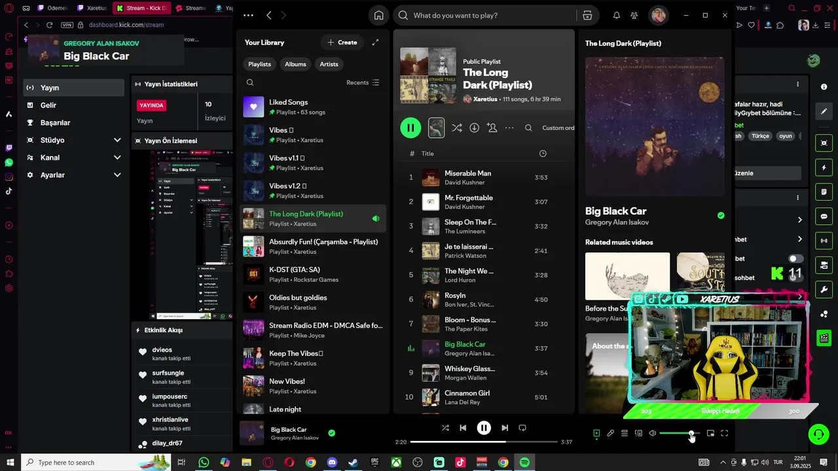838x471 pixels.
Task: Go back using Spotify's back arrow
Action: 269,15
